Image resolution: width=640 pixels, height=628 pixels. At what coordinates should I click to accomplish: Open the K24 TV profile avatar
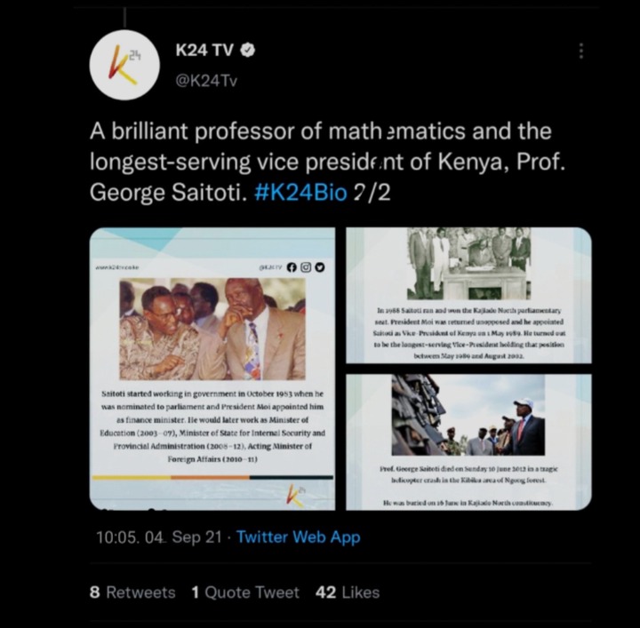pos(124,65)
